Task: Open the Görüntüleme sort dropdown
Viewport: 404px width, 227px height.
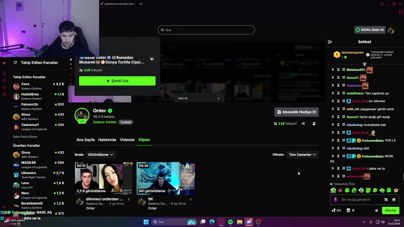Action: pos(100,154)
